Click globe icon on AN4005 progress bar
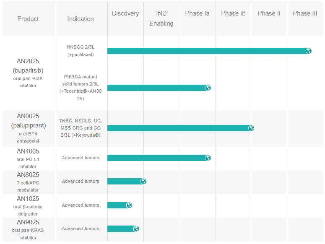This screenshot has height=244, width=325. pos(208,158)
